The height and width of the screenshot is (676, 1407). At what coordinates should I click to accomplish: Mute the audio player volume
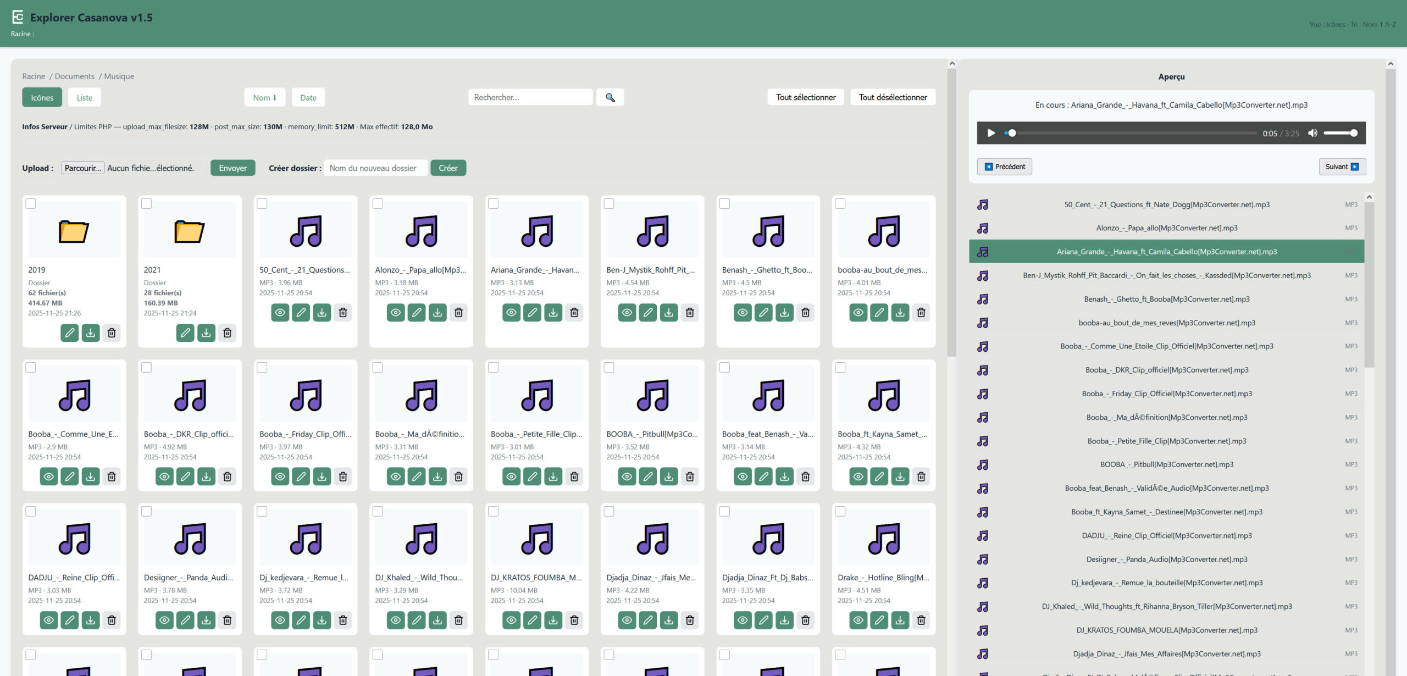coord(1312,133)
